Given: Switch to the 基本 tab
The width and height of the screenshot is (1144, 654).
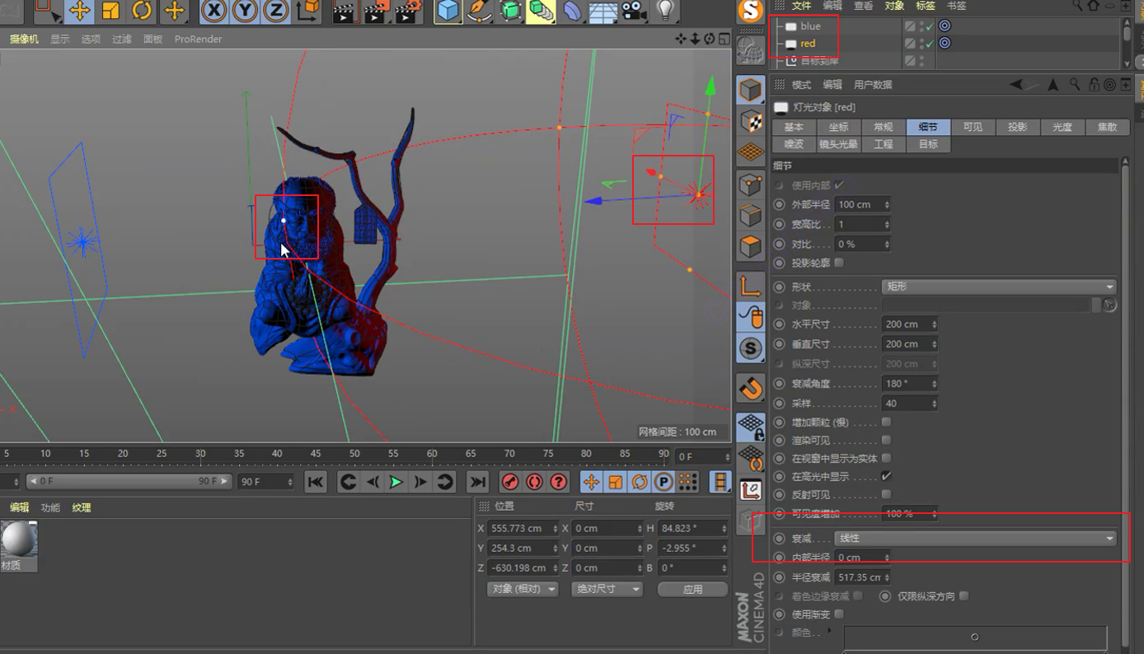Looking at the screenshot, I should pos(794,127).
